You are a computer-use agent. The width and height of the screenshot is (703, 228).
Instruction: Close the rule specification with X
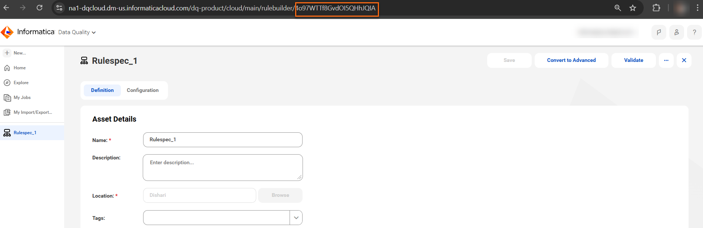coord(684,60)
